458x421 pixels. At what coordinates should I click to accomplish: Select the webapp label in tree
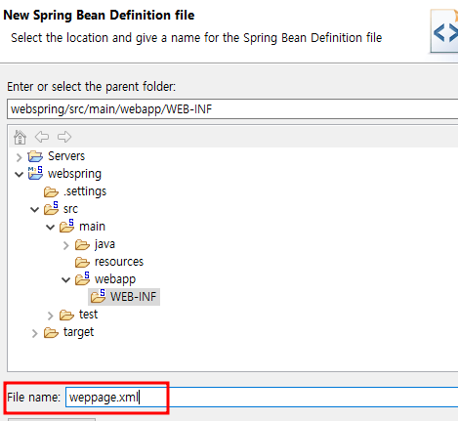[115, 279]
